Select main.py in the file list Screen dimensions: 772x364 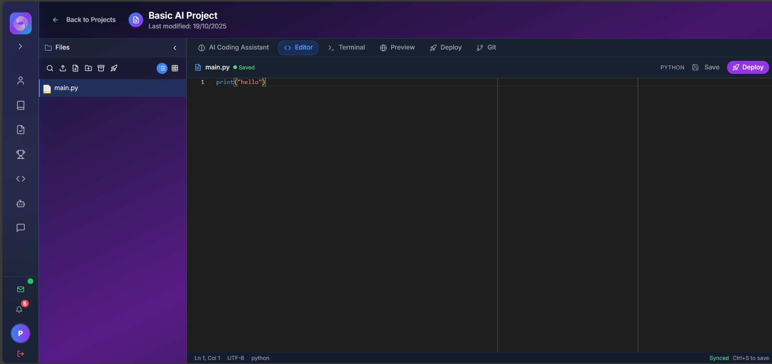click(x=66, y=88)
